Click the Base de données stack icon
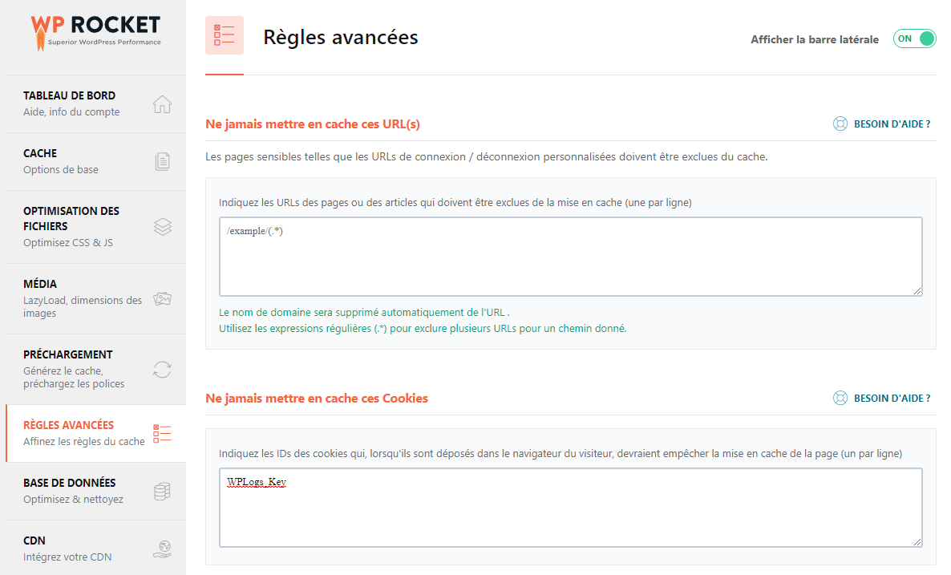Screen dimensions: 951x575 pyautogui.click(x=162, y=492)
